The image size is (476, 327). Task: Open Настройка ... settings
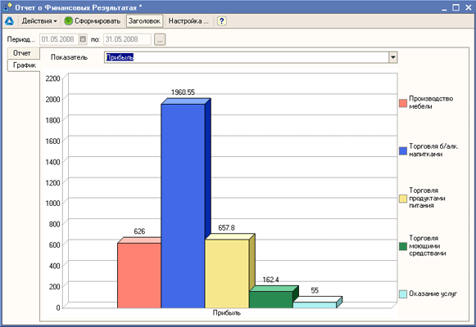[x=188, y=21]
